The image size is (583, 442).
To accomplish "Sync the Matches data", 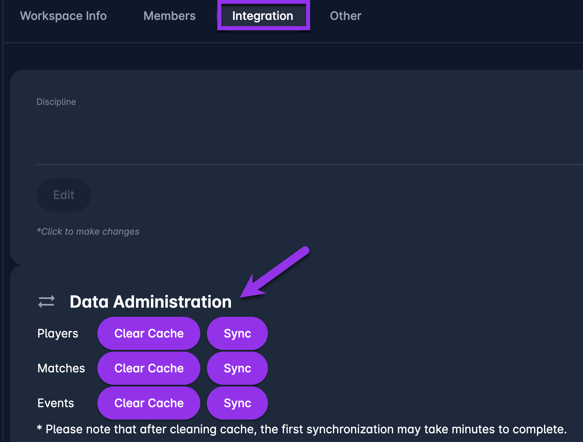I will [237, 368].
